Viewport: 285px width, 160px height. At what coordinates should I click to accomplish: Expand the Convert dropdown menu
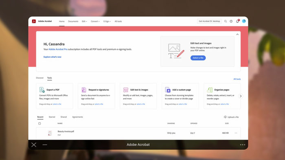(95, 21)
